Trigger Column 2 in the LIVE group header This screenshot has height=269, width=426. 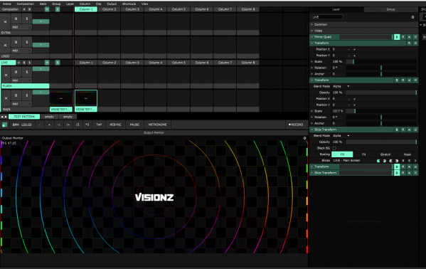(110, 63)
